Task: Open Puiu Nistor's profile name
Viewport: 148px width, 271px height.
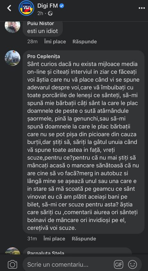Action: (41, 23)
